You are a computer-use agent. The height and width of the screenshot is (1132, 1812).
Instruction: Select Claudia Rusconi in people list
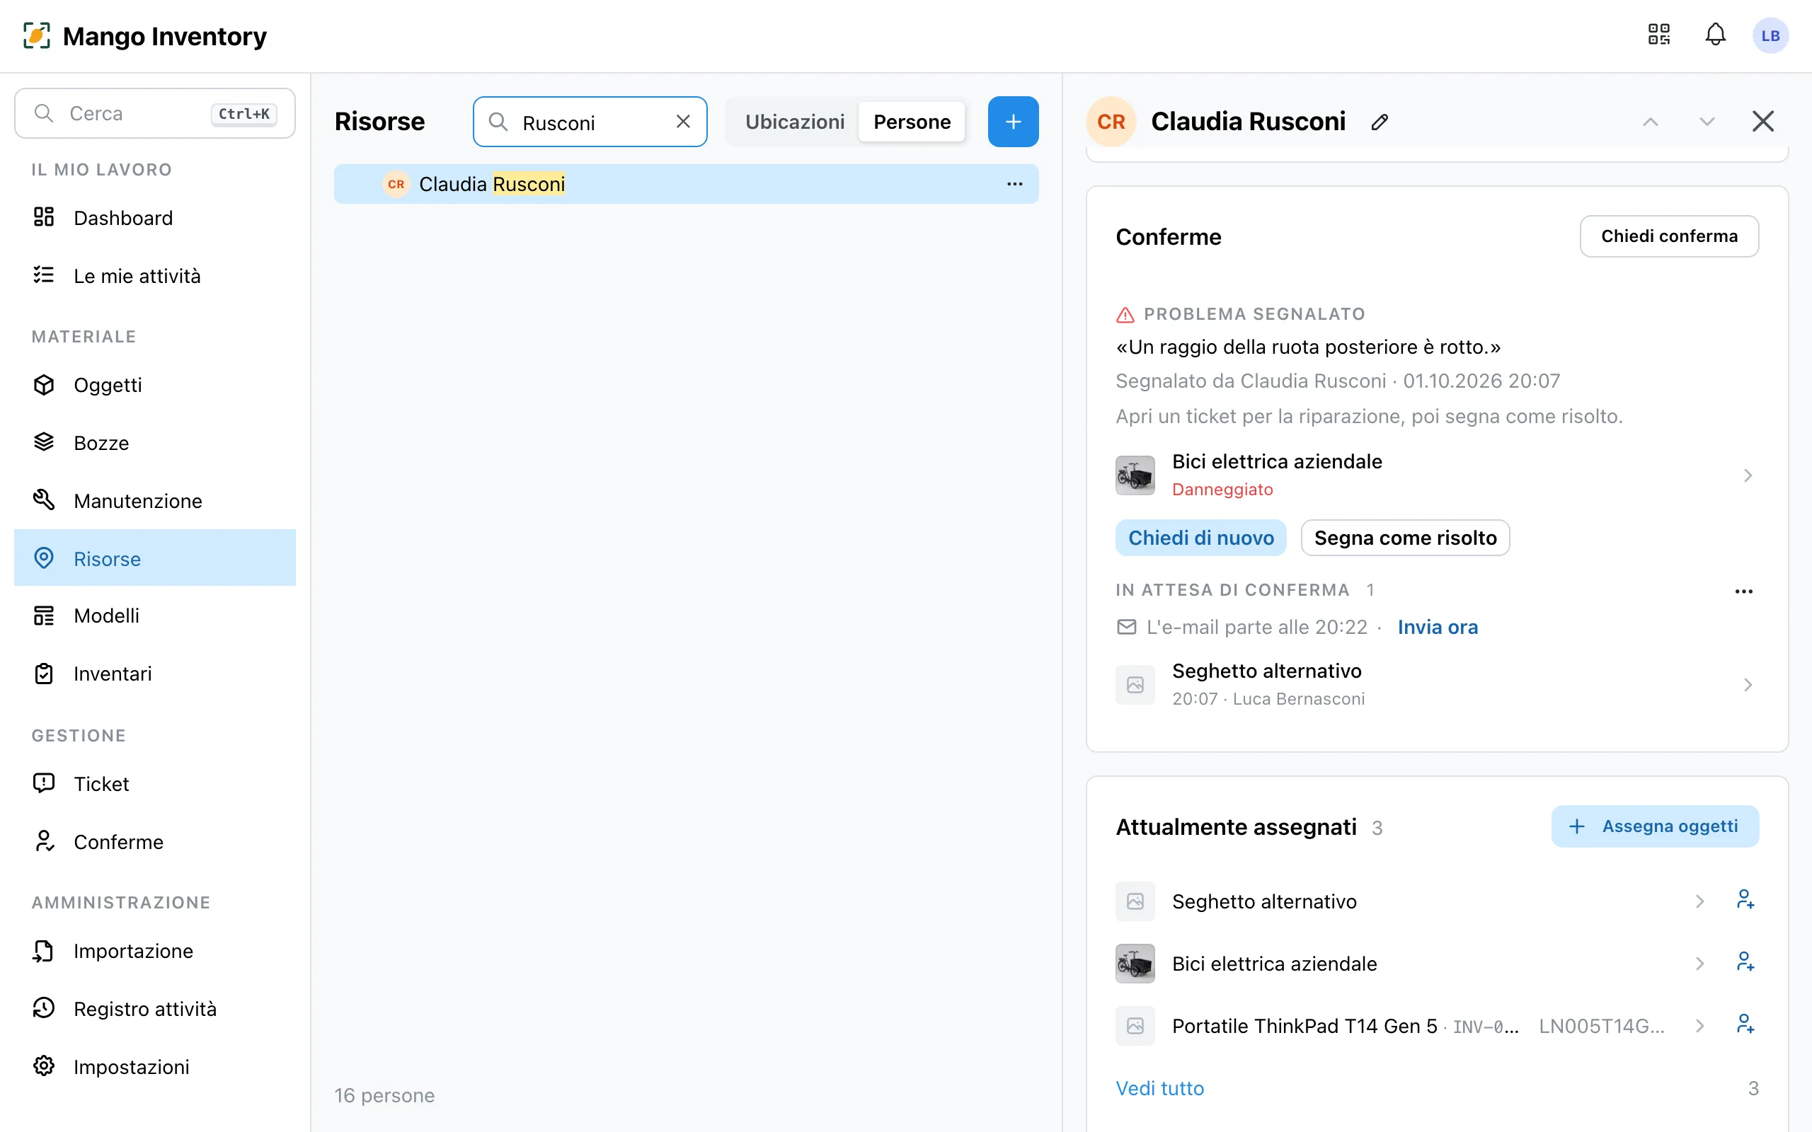tap(686, 184)
